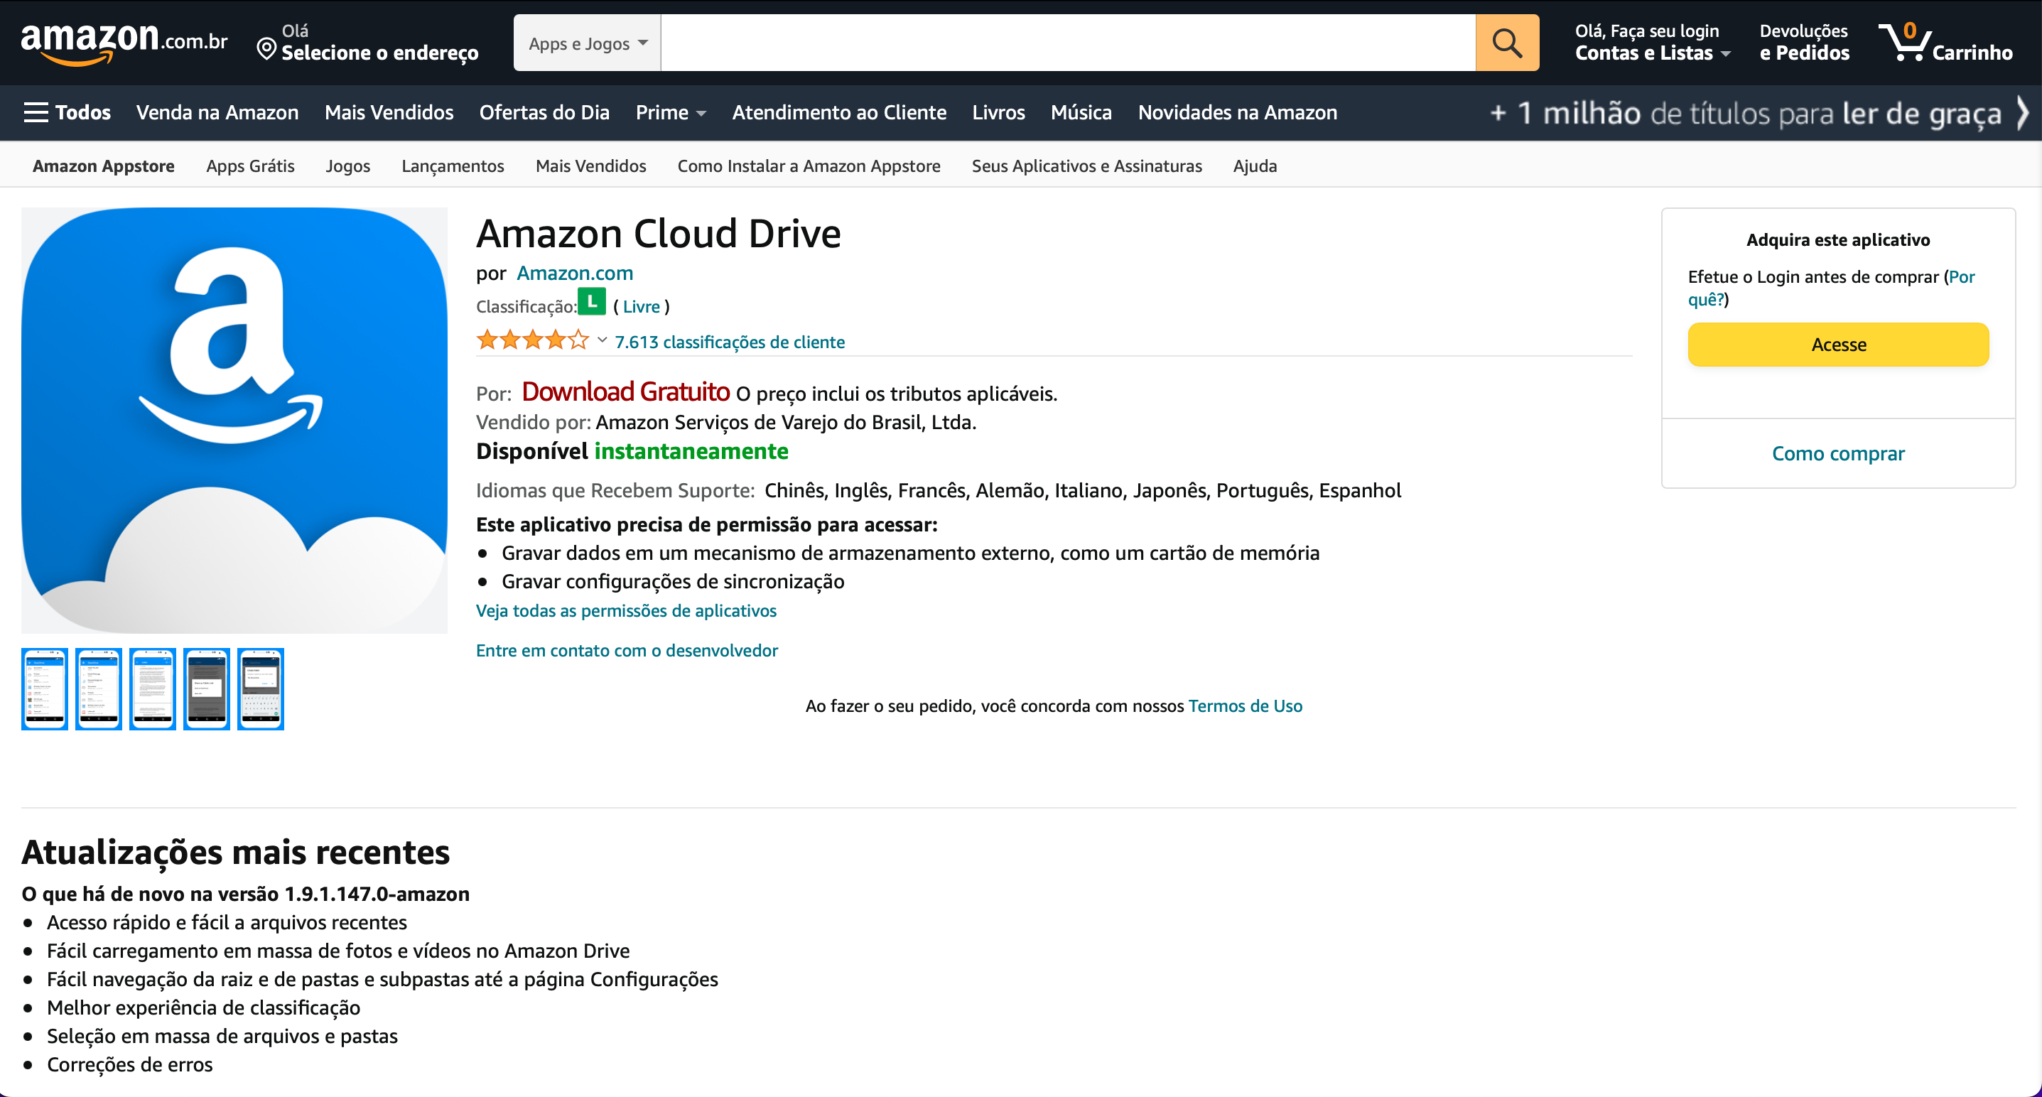Click the Amazon Cloud Drive title
Viewport: 2042px width, 1097px height.
tap(658, 233)
